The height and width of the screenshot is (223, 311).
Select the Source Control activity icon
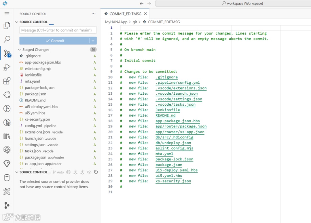7,54
